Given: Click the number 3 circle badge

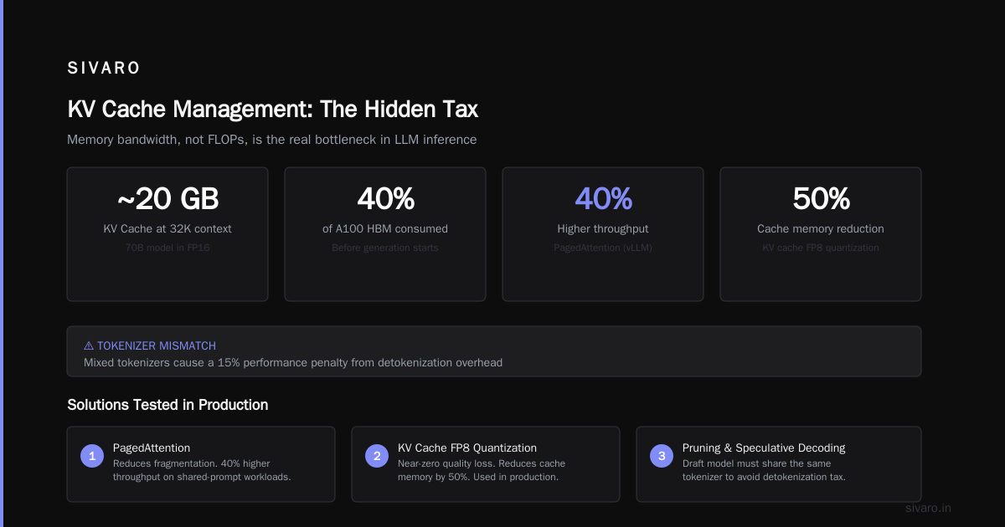Looking at the screenshot, I should [x=662, y=456].
